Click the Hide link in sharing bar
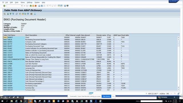 coord(113,96)
